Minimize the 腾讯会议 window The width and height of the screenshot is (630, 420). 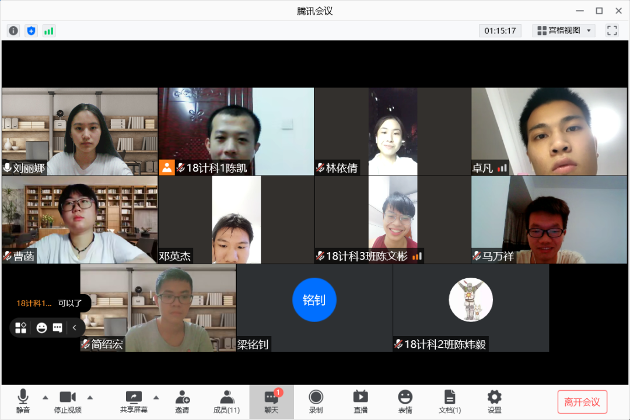click(x=580, y=11)
